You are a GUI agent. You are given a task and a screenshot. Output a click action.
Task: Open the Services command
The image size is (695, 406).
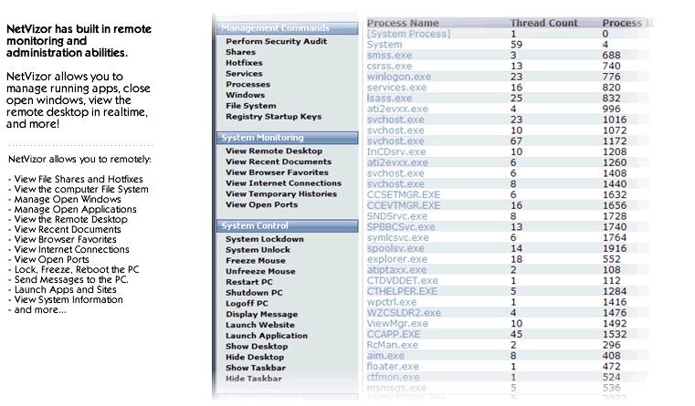click(x=244, y=74)
